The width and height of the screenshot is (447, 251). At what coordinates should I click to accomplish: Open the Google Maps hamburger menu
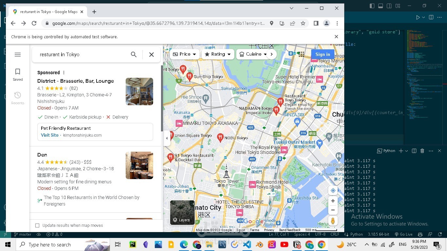coord(18,55)
